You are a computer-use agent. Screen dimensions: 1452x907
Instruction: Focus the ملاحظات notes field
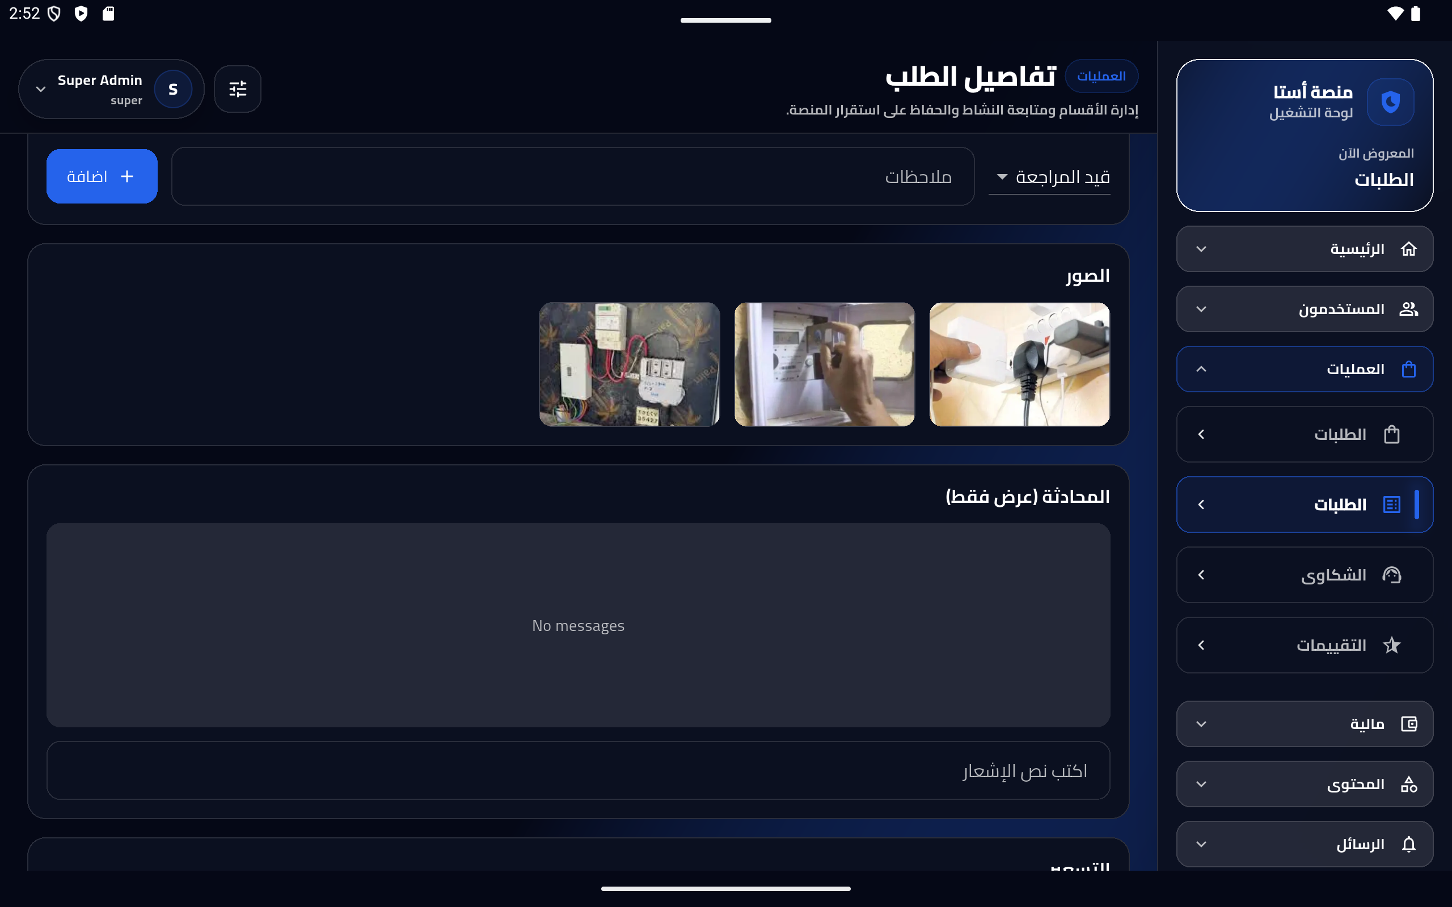572,176
